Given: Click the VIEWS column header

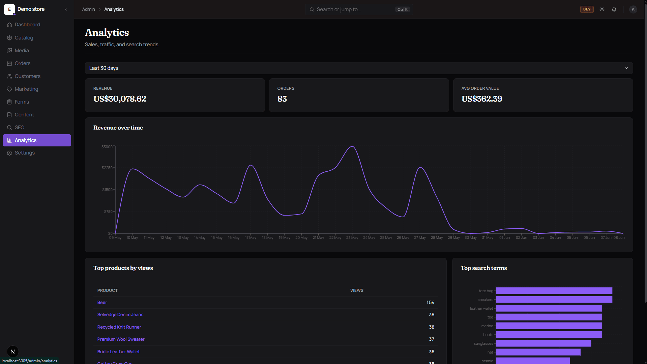Looking at the screenshot, I should point(357,290).
